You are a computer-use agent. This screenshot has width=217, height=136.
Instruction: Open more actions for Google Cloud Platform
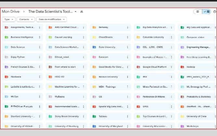171,67
